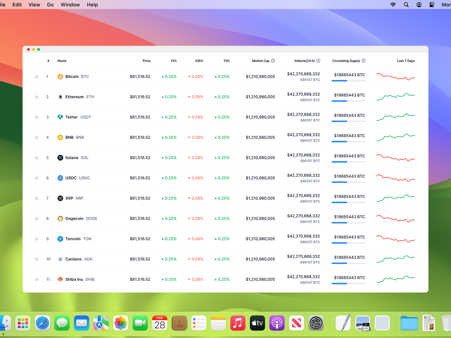Open Maps from the dock

coord(101,323)
